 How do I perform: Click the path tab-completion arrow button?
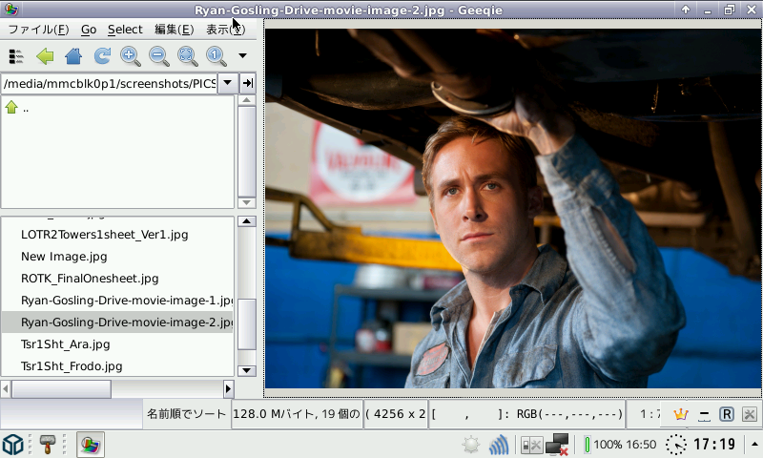tap(248, 83)
